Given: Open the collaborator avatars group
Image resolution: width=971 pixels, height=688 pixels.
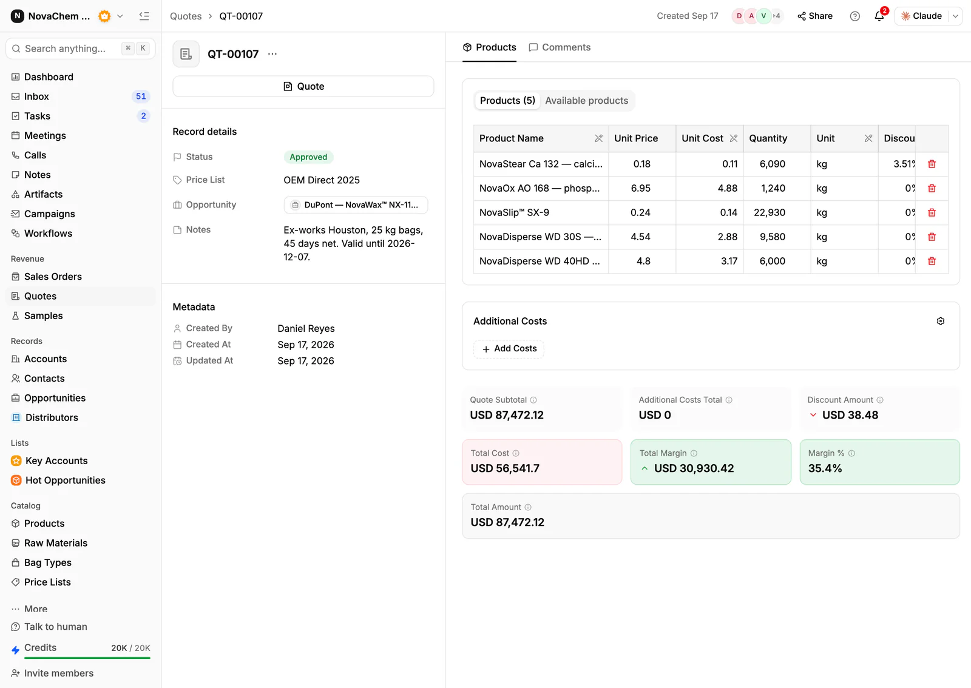Looking at the screenshot, I should 757,16.
